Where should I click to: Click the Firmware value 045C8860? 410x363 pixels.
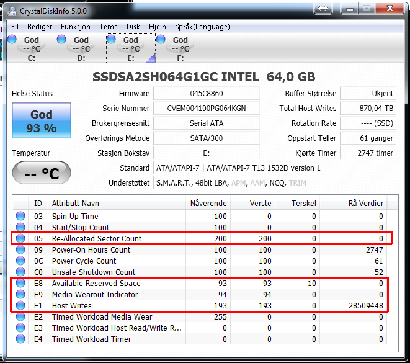[207, 93]
